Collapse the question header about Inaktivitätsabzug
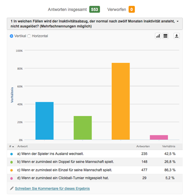 point(95,24)
